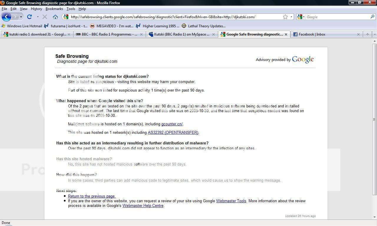Open the back/forward history dropdown arrow
377x226 pixels.
(x=21, y=17)
